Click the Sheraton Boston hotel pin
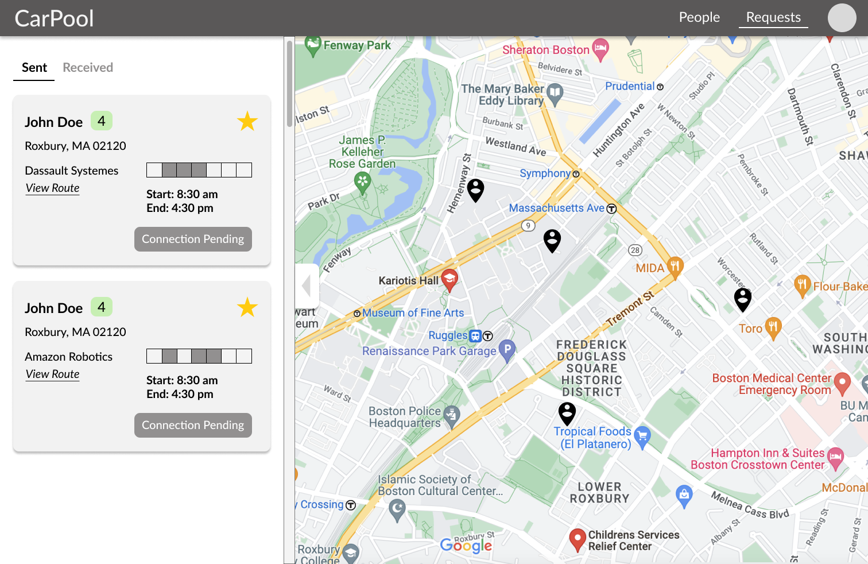The image size is (868, 564). point(600,51)
